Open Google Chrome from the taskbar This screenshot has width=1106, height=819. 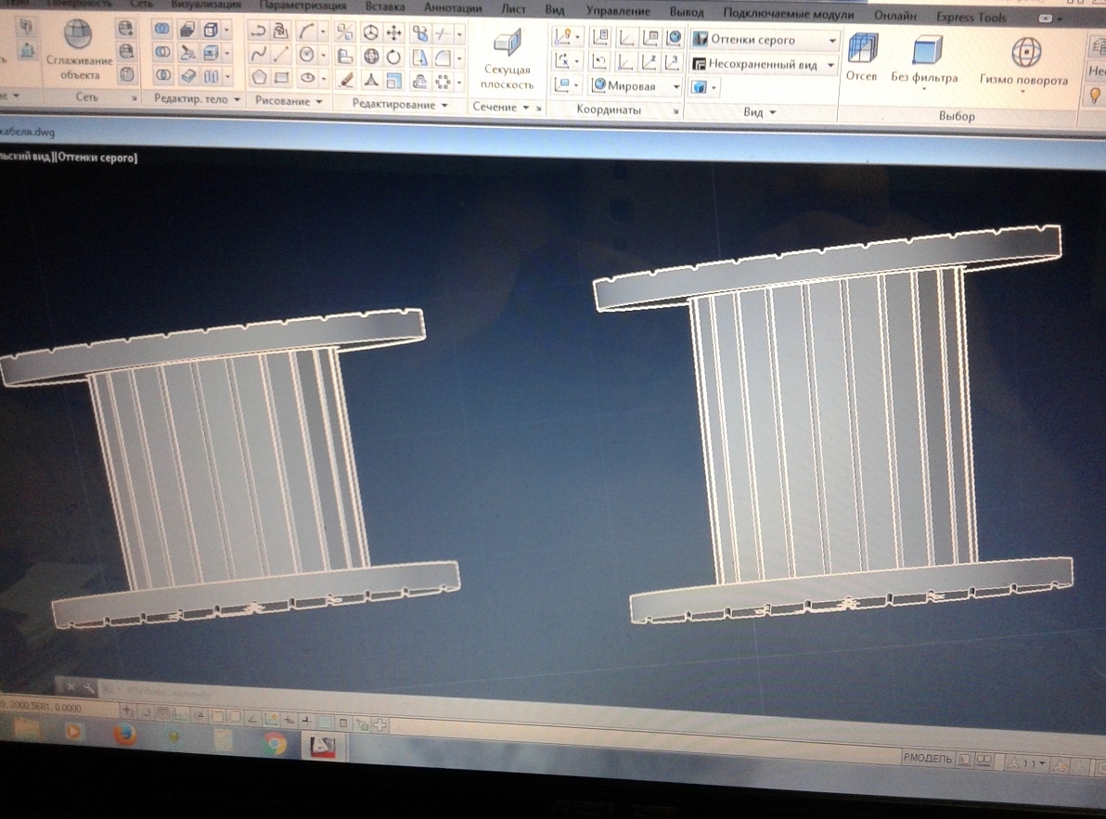[x=275, y=742]
